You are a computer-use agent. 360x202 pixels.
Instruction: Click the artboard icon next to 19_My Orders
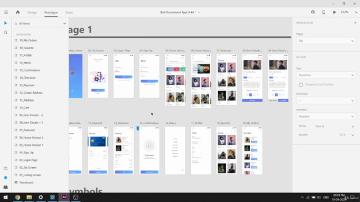(x=16, y=40)
